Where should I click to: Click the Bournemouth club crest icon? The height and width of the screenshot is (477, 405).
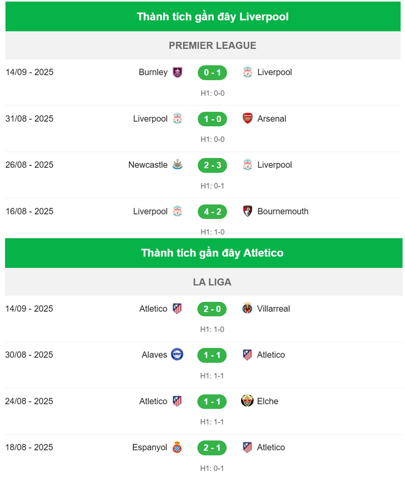point(247,211)
